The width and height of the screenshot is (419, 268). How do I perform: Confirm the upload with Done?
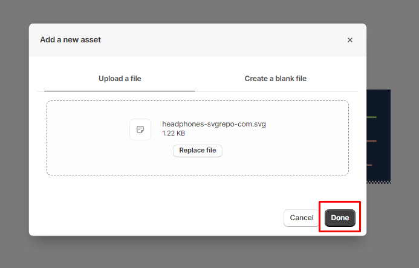[340, 218]
